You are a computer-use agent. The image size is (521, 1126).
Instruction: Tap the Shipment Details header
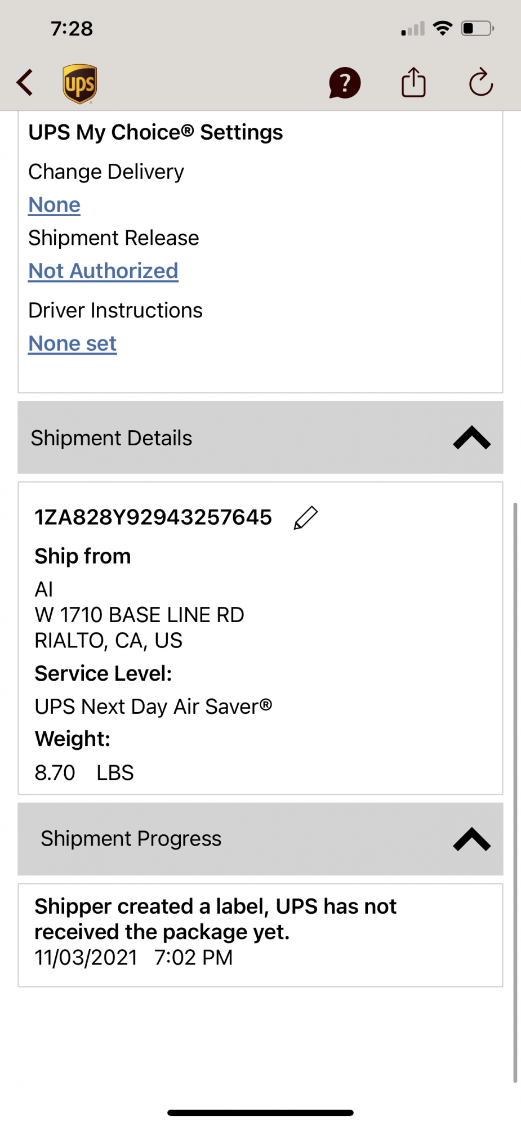tap(112, 438)
